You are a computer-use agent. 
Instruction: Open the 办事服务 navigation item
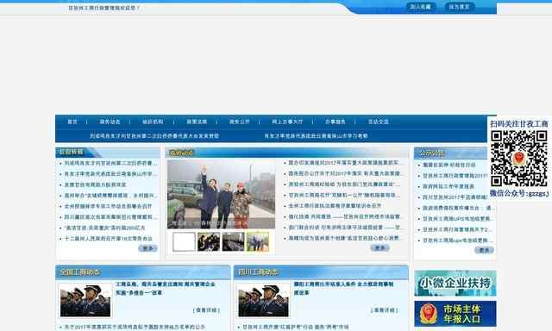pos(336,122)
